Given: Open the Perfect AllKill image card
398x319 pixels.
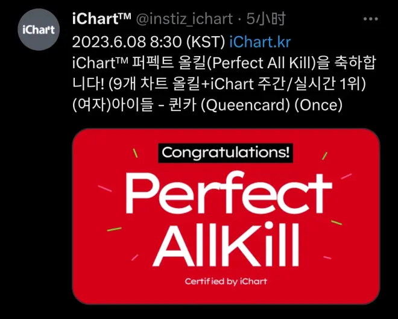Looking at the screenshot, I should click(226, 215).
